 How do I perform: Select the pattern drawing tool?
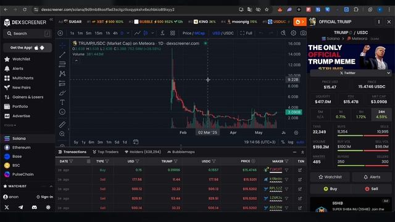62,73
